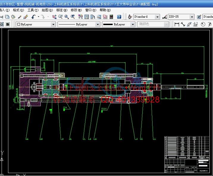Screen dimensions: 213x176
Task: Click the Zoom Previous icon
Action: point(73,17)
